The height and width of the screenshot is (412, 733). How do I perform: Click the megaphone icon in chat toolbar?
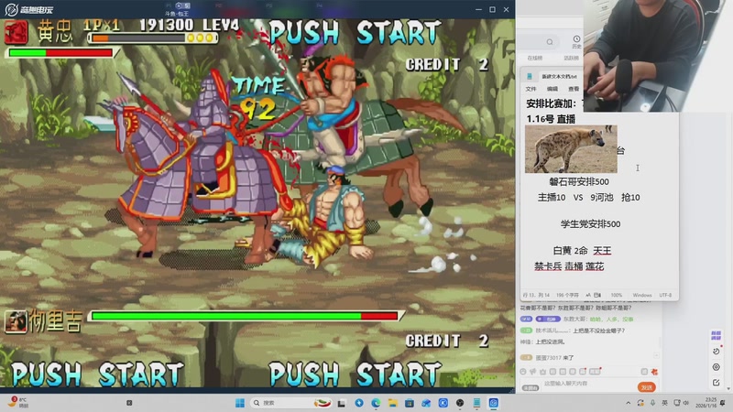pos(533,372)
